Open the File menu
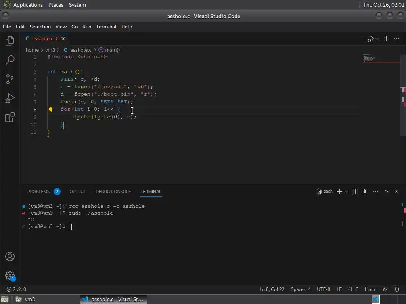Screen dimensions: 406x304 click(7, 27)
